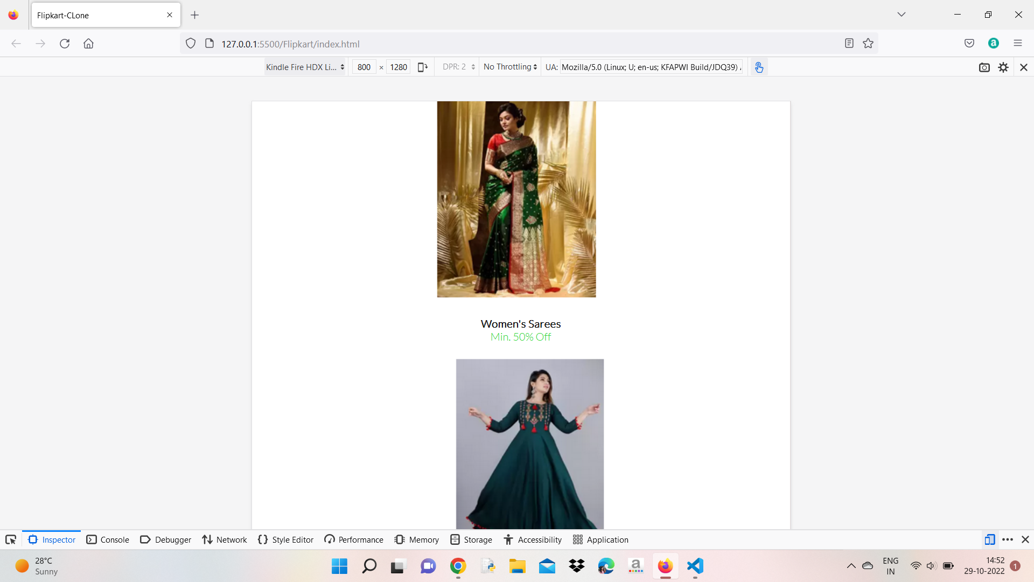
Task: Select the element picker in DevTools
Action: tap(11, 539)
